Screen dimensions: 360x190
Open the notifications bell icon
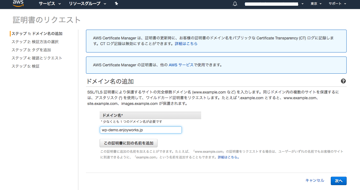click(235, 4)
